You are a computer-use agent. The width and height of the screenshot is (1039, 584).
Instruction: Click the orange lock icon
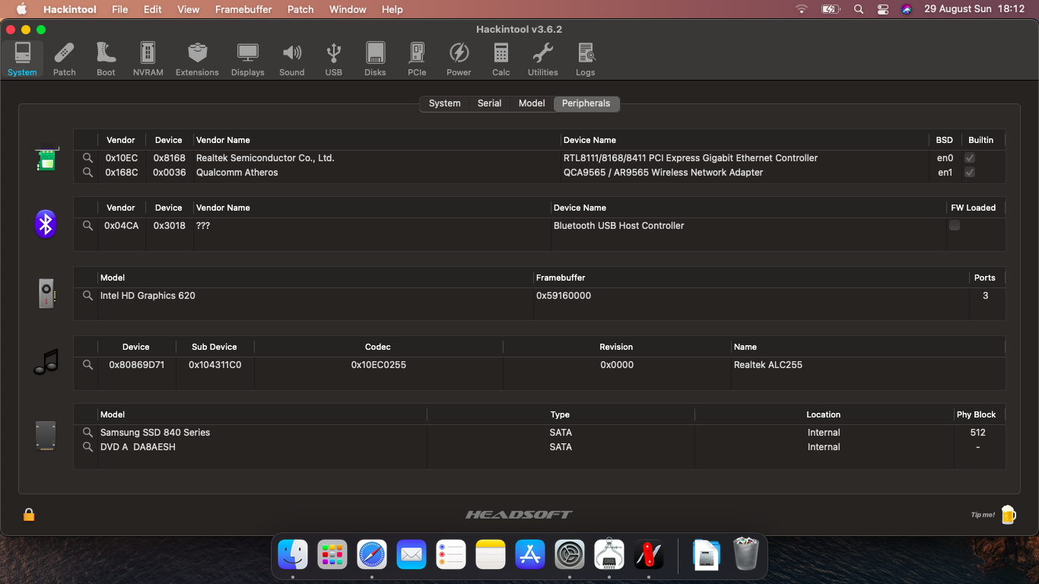coord(29,515)
